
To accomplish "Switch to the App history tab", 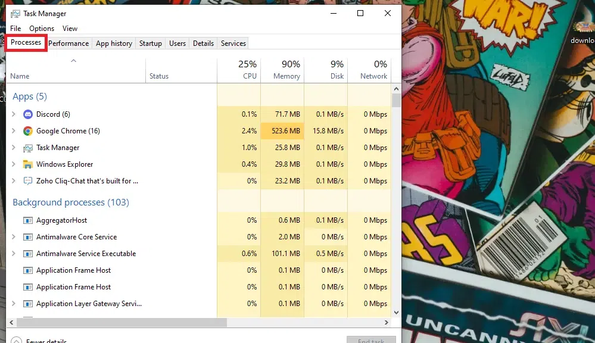I will click(114, 43).
